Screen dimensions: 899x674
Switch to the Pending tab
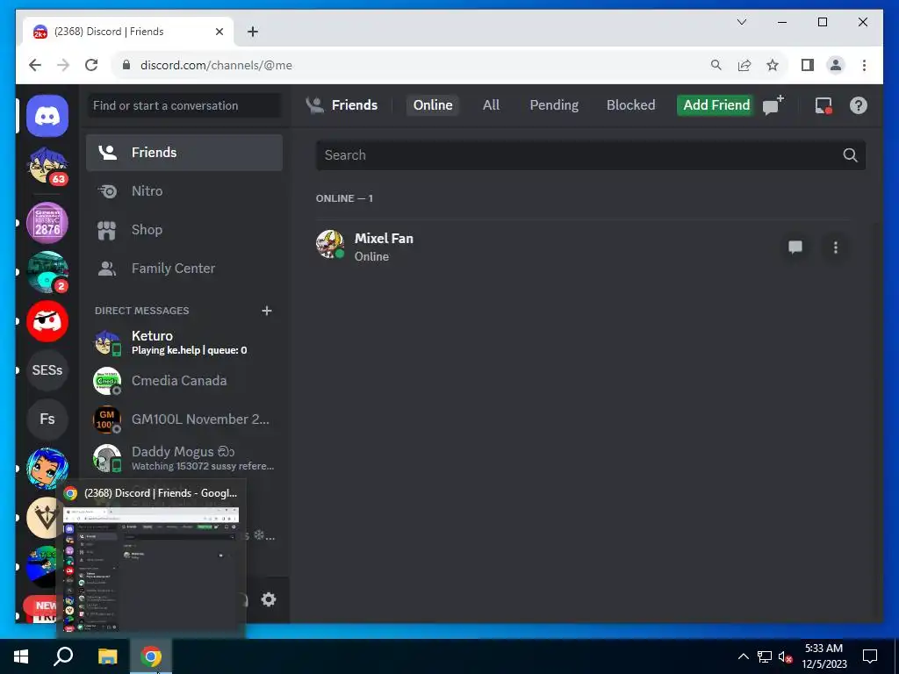click(x=554, y=105)
